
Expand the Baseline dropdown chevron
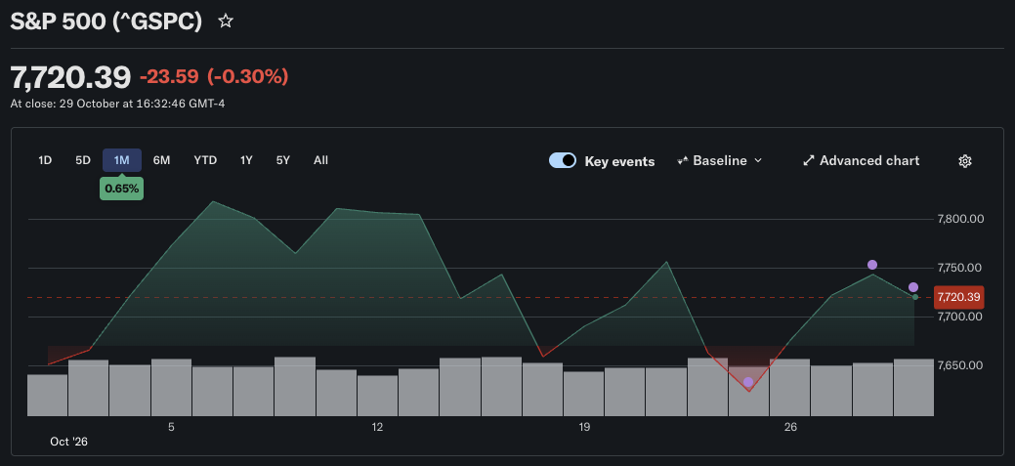coord(759,160)
